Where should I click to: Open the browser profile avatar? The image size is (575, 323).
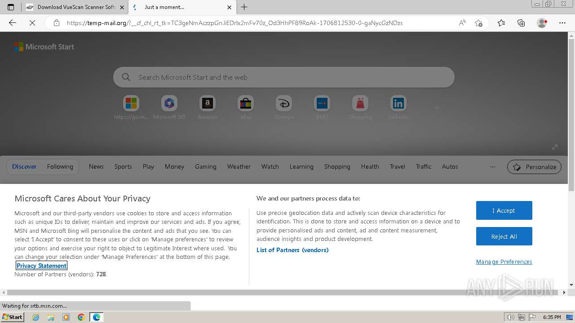pyautogui.click(x=542, y=23)
